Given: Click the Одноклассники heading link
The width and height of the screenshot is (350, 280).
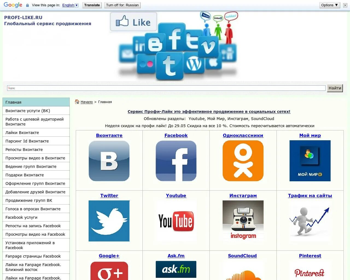Looking at the screenshot, I should pos(243,135).
